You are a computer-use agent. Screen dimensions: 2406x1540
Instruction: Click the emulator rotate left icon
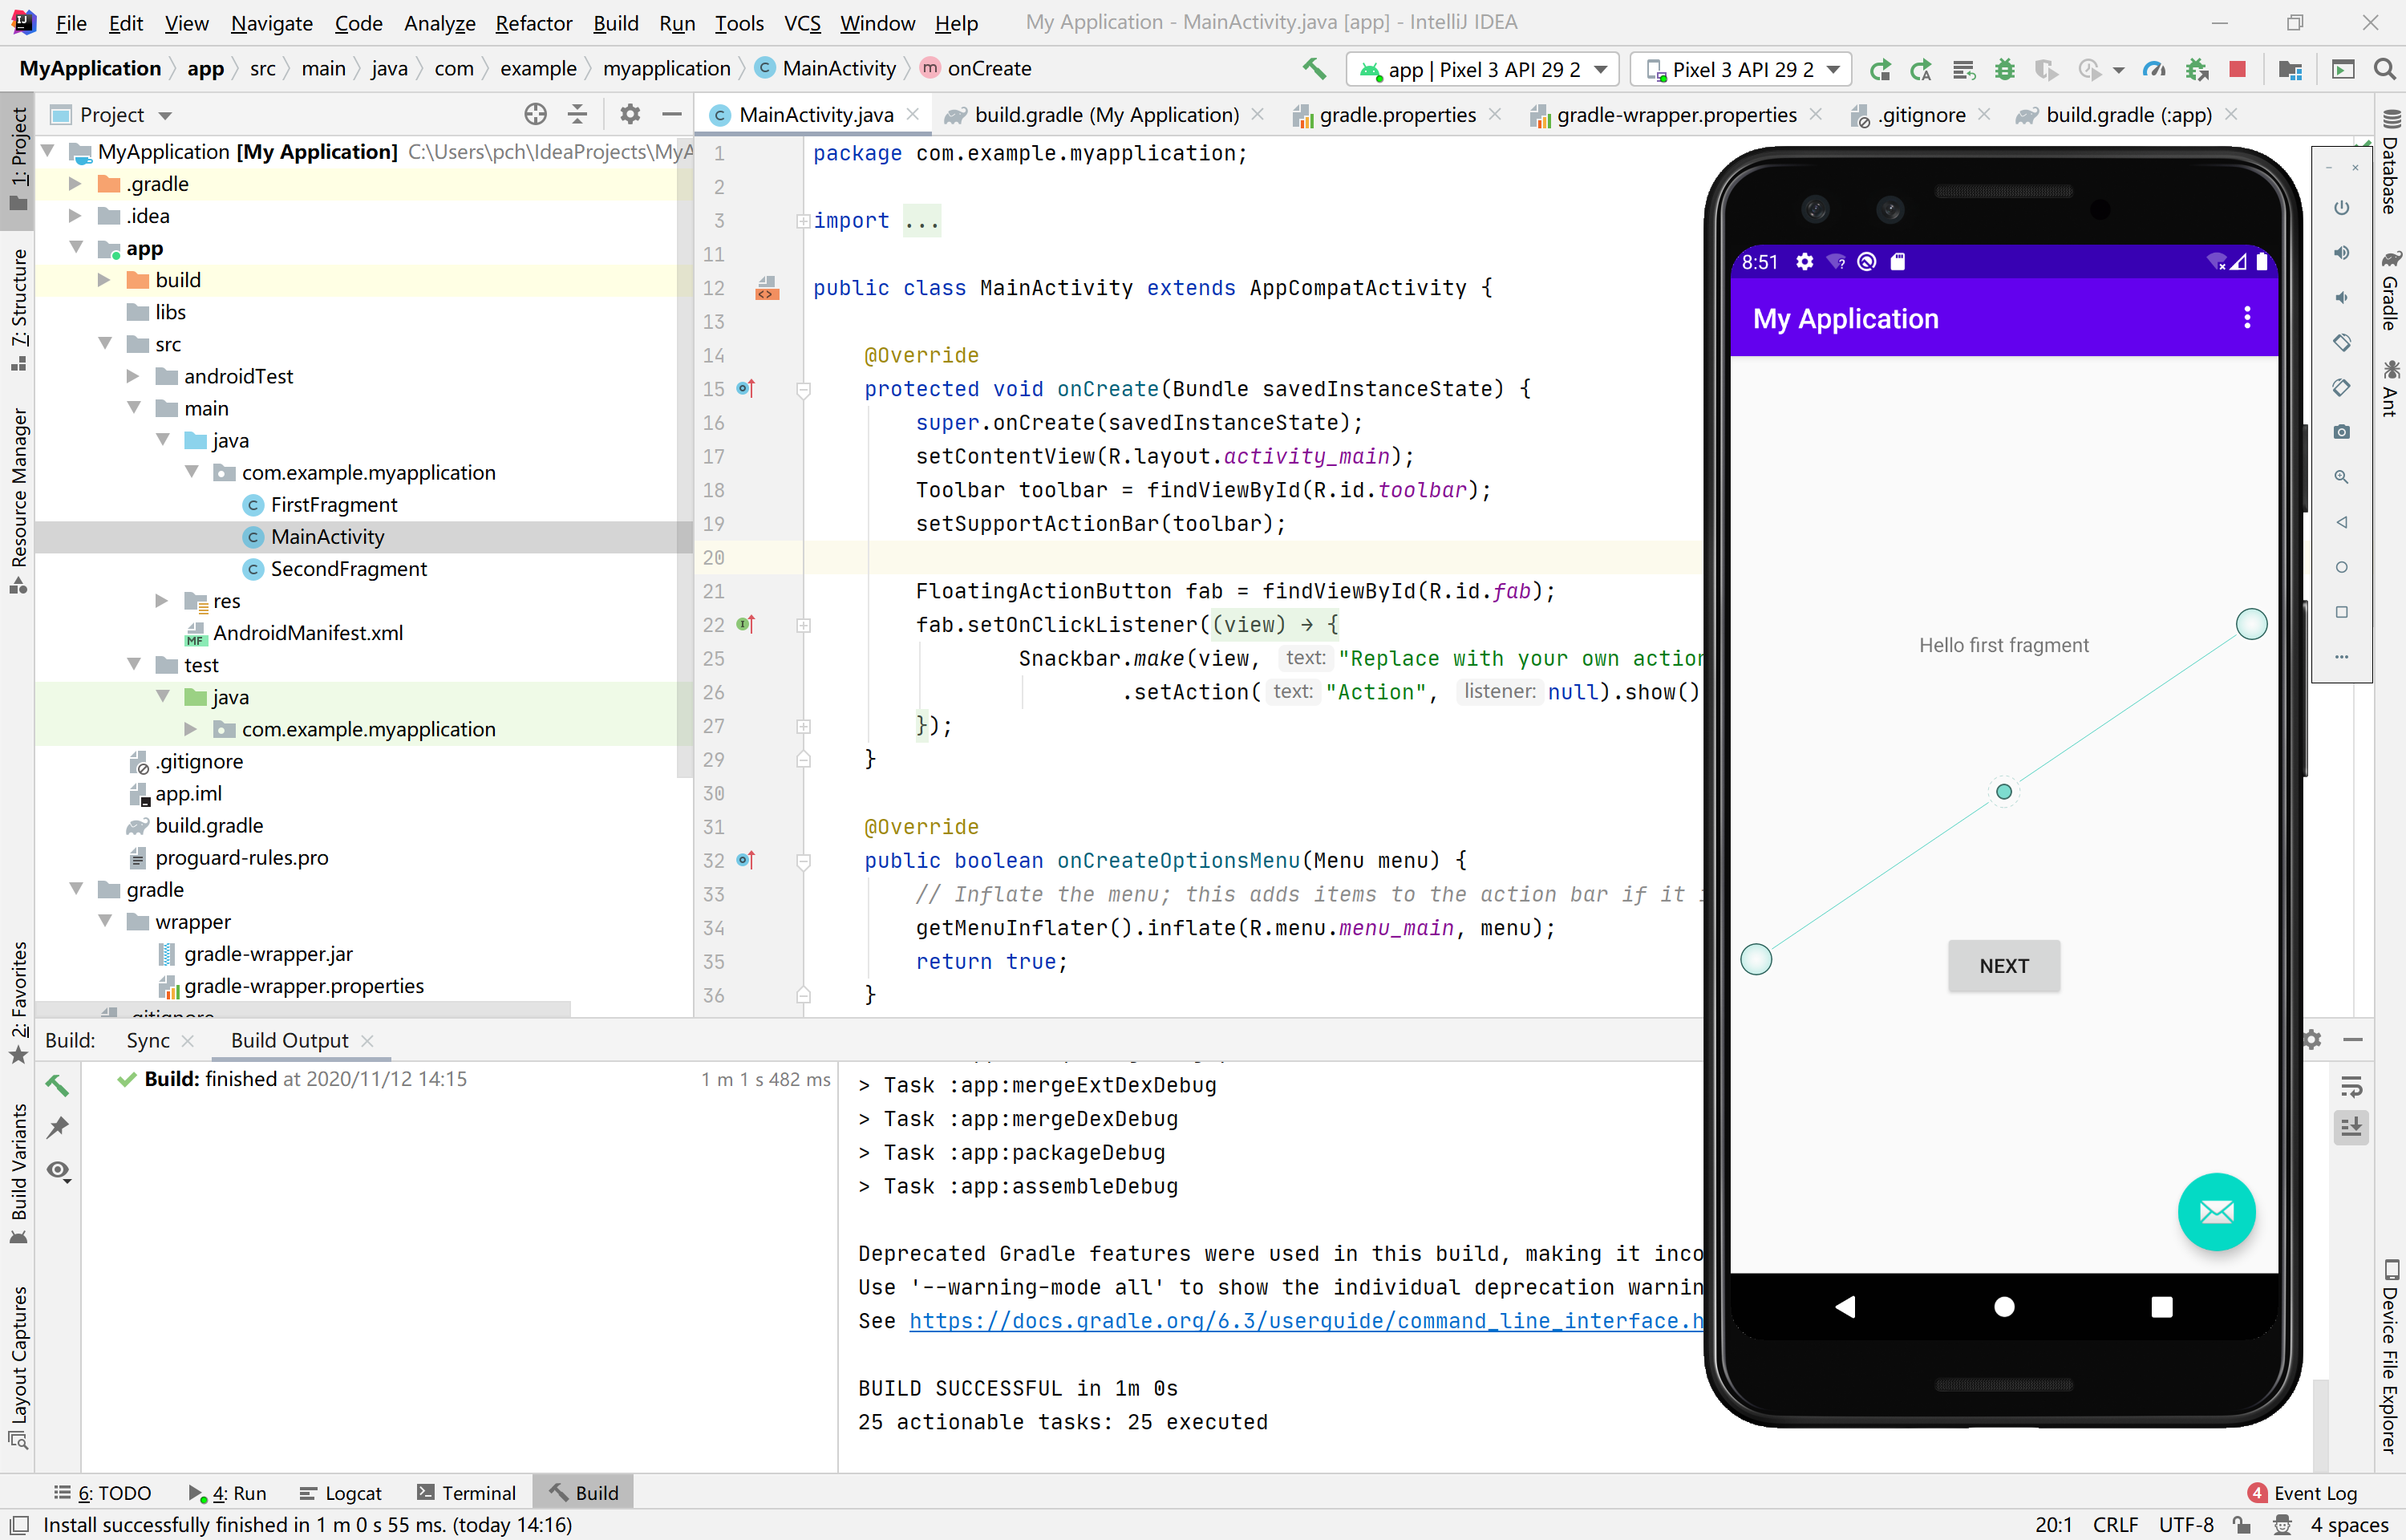point(2341,342)
